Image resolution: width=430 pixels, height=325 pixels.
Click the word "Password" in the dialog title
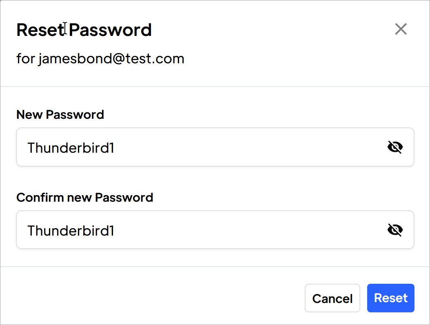[x=110, y=30]
